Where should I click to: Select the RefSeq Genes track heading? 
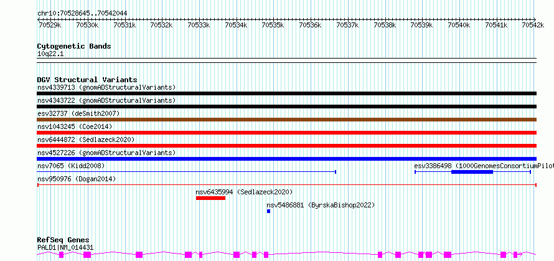click(x=63, y=240)
